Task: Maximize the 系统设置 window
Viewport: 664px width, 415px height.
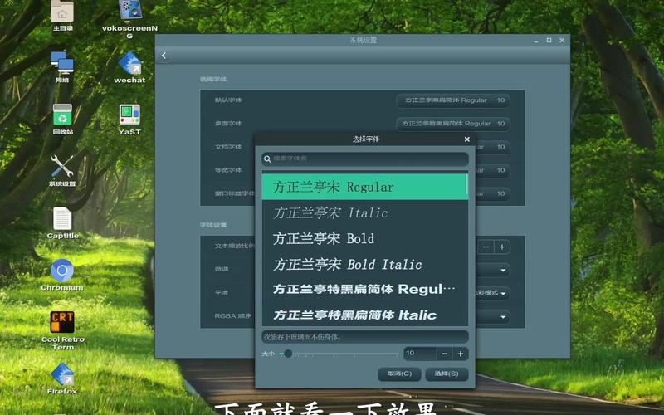Action: coord(549,40)
